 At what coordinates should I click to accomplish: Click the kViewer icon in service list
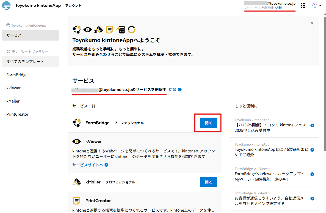click(x=77, y=141)
